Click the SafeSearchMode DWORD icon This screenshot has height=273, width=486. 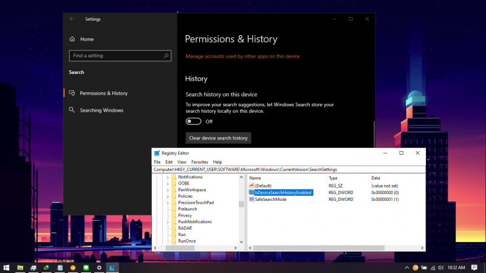click(252, 200)
